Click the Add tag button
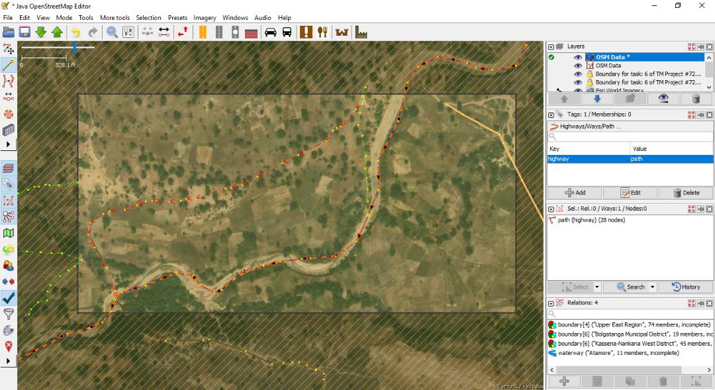 click(575, 193)
